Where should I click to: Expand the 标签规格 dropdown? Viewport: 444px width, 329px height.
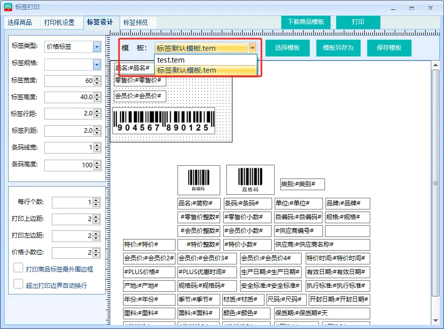tap(97, 65)
